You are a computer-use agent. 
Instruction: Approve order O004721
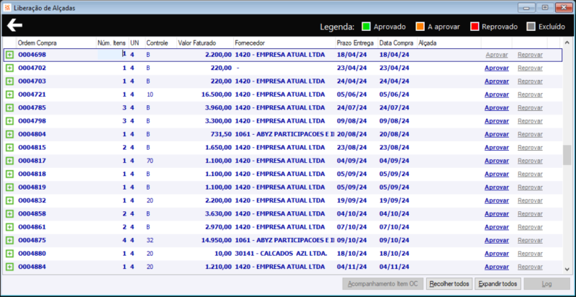[x=497, y=94]
